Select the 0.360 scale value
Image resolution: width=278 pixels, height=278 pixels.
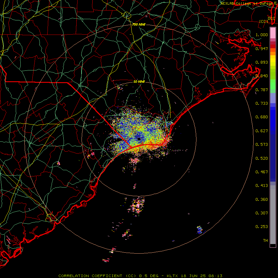262,200
